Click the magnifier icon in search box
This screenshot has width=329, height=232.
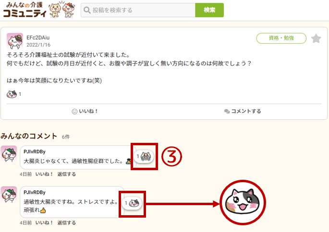tap(87, 10)
